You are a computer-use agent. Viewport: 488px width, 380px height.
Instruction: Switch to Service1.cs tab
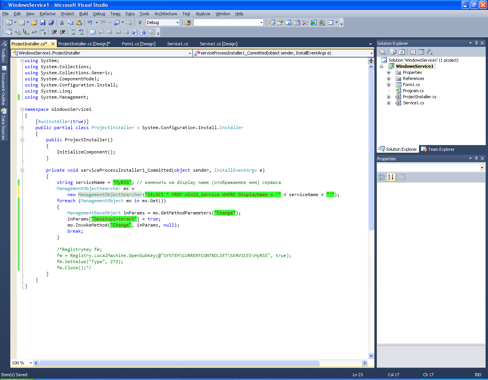(178, 44)
